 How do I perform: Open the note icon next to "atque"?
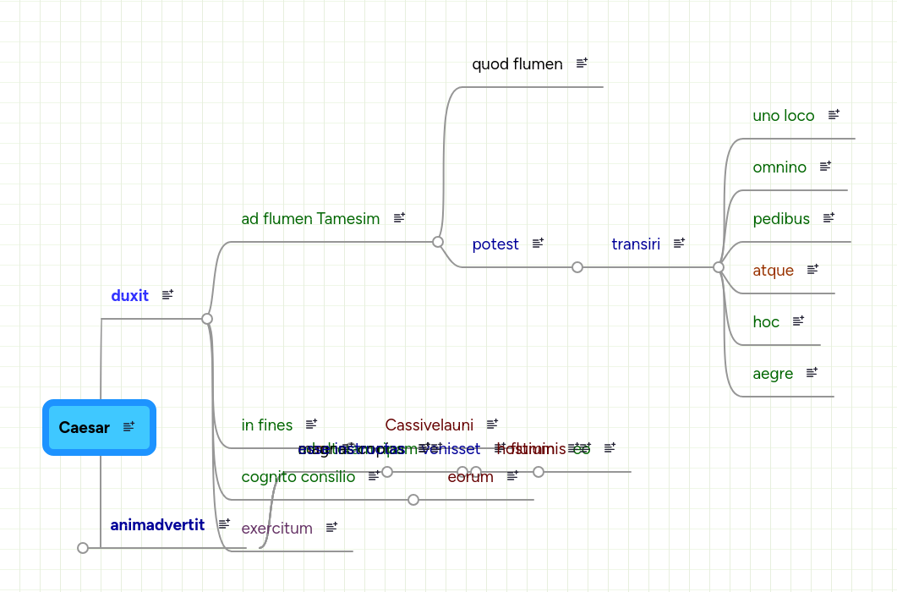point(812,268)
